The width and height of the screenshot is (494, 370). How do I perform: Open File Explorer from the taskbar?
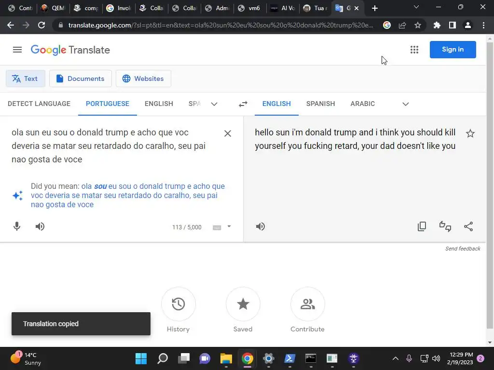tap(226, 358)
